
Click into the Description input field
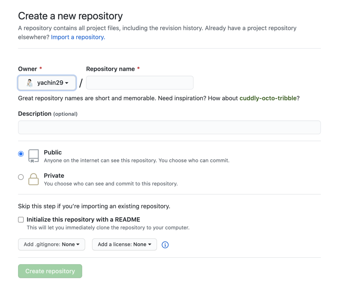click(169, 127)
